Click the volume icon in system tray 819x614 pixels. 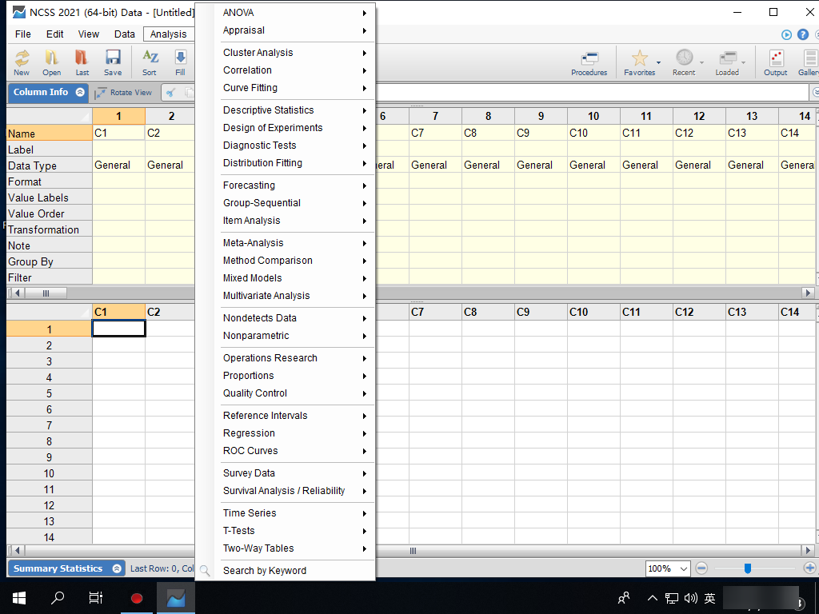click(x=690, y=598)
